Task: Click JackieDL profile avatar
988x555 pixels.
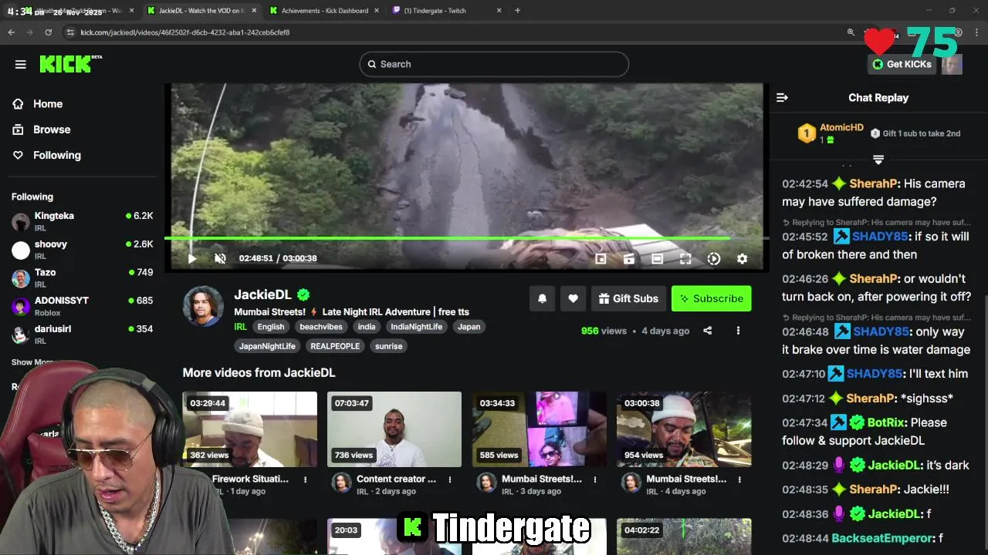Action: tap(203, 306)
